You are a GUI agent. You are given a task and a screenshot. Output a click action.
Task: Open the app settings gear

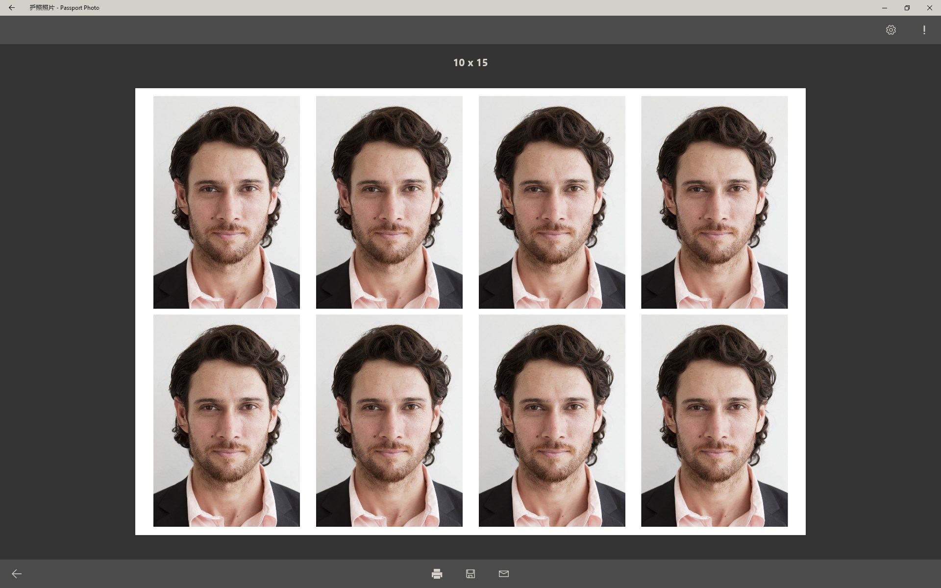tap(891, 30)
